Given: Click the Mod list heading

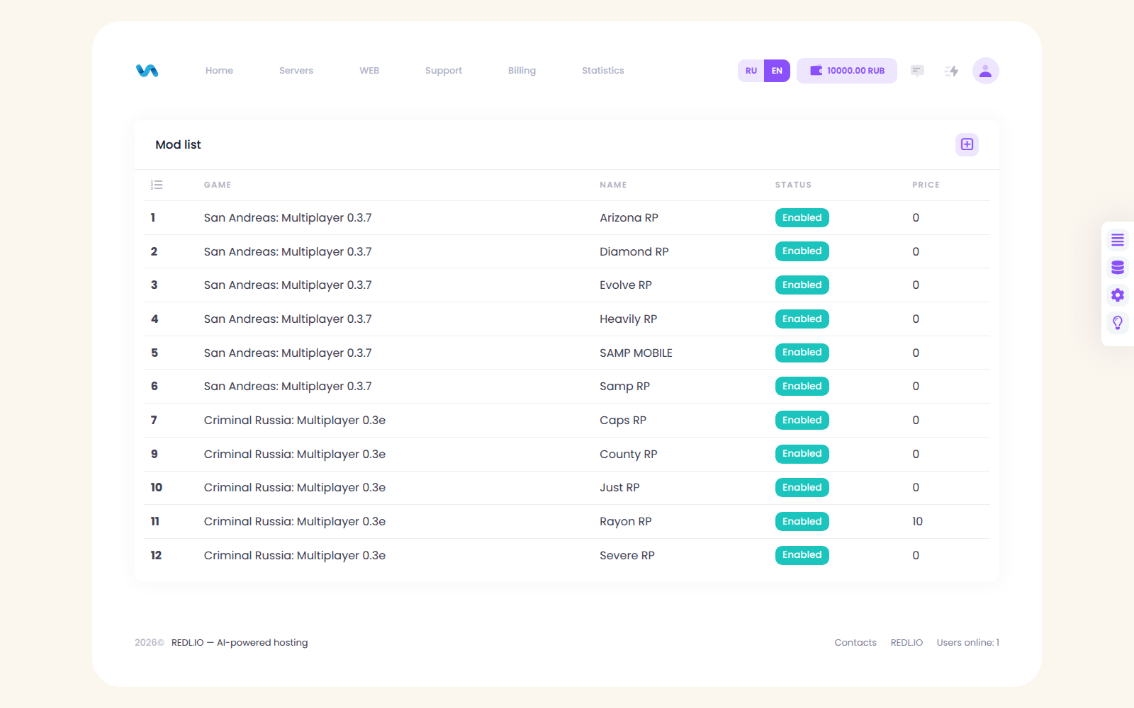Looking at the screenshot, I should point(178,144).
